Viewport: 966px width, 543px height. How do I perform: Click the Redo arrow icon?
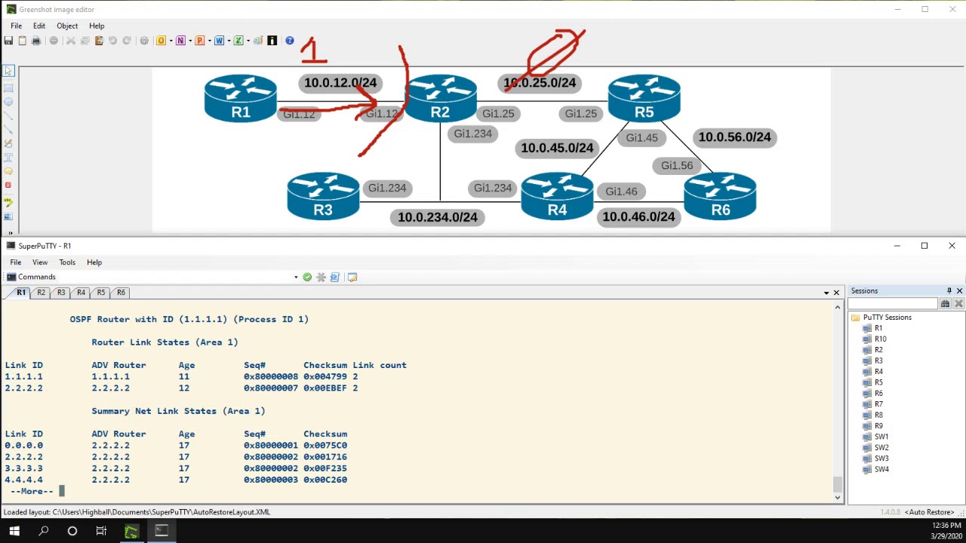coord(127,41)
